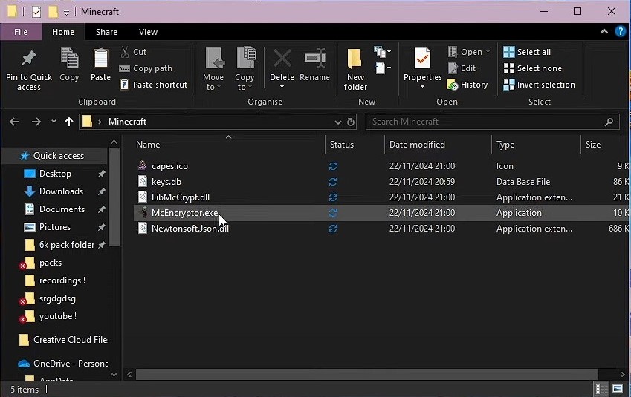Viewport: 631px width, 397px height.
Task: Navigate back with the left arrow
Action: tap(14, 122)
